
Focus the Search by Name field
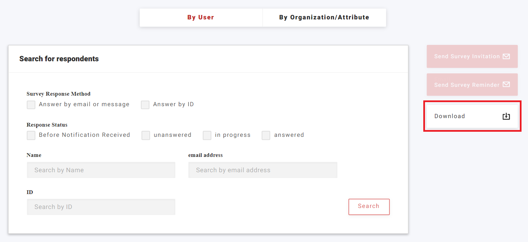tap(101, 170)
